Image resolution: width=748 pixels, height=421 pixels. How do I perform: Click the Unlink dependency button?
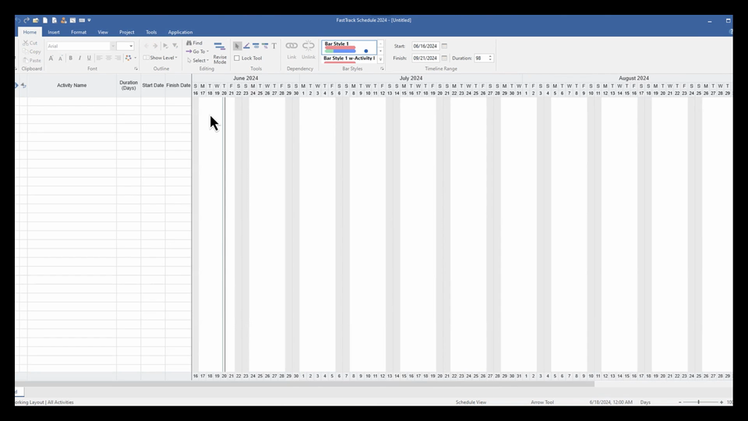(x=309, y=50)
